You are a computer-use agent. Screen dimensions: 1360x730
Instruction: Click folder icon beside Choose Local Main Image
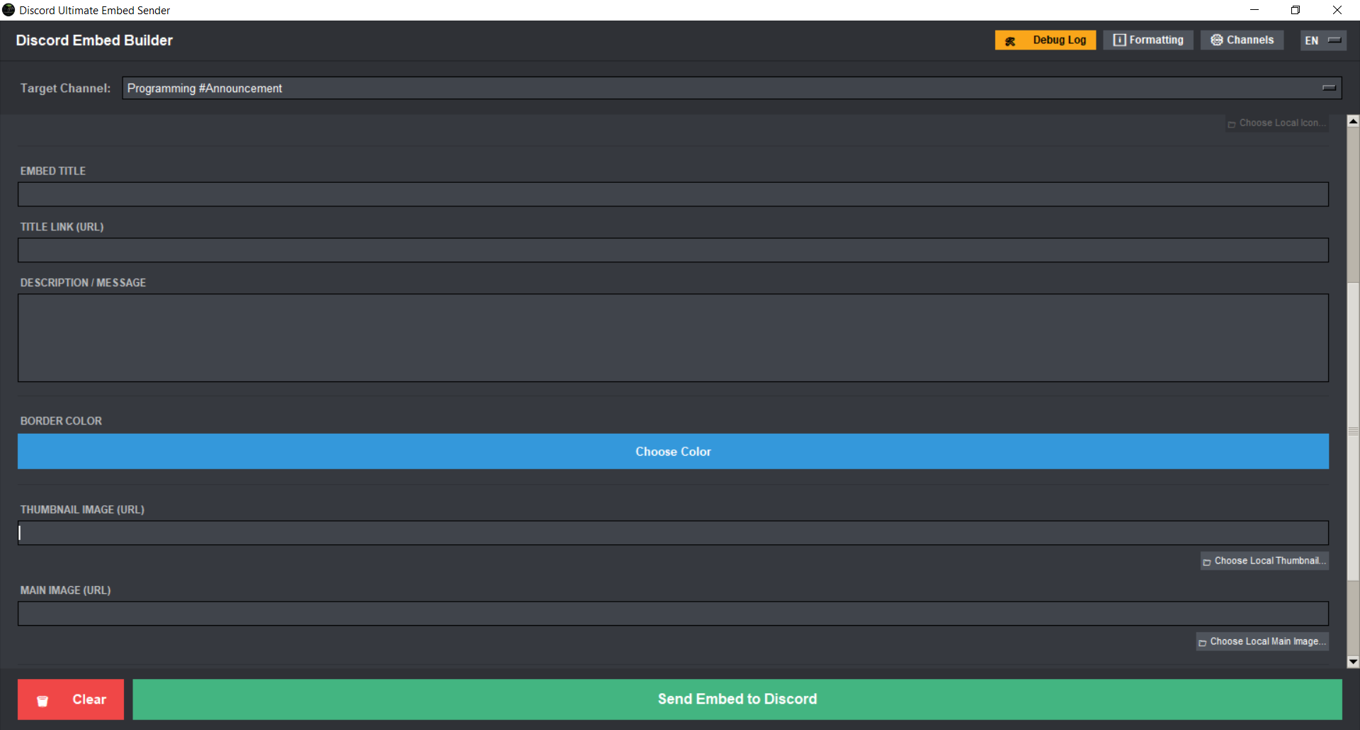1203,643
